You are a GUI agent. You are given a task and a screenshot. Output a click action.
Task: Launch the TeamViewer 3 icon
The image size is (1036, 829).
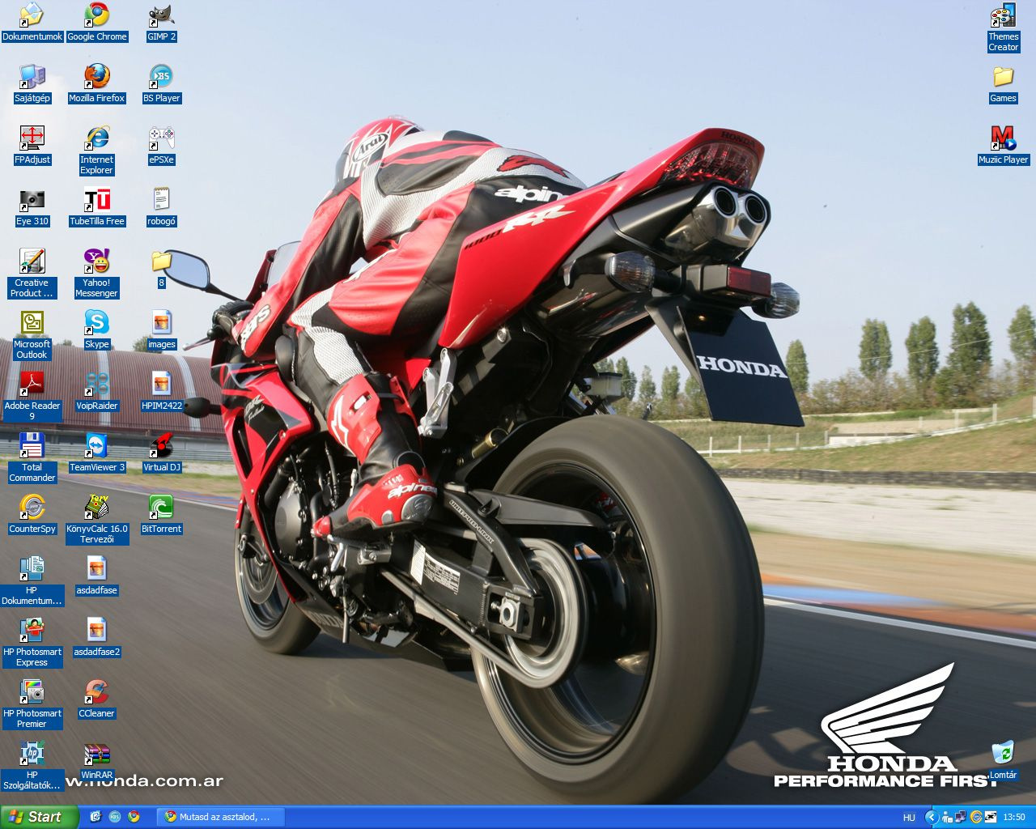pos(96,453)
